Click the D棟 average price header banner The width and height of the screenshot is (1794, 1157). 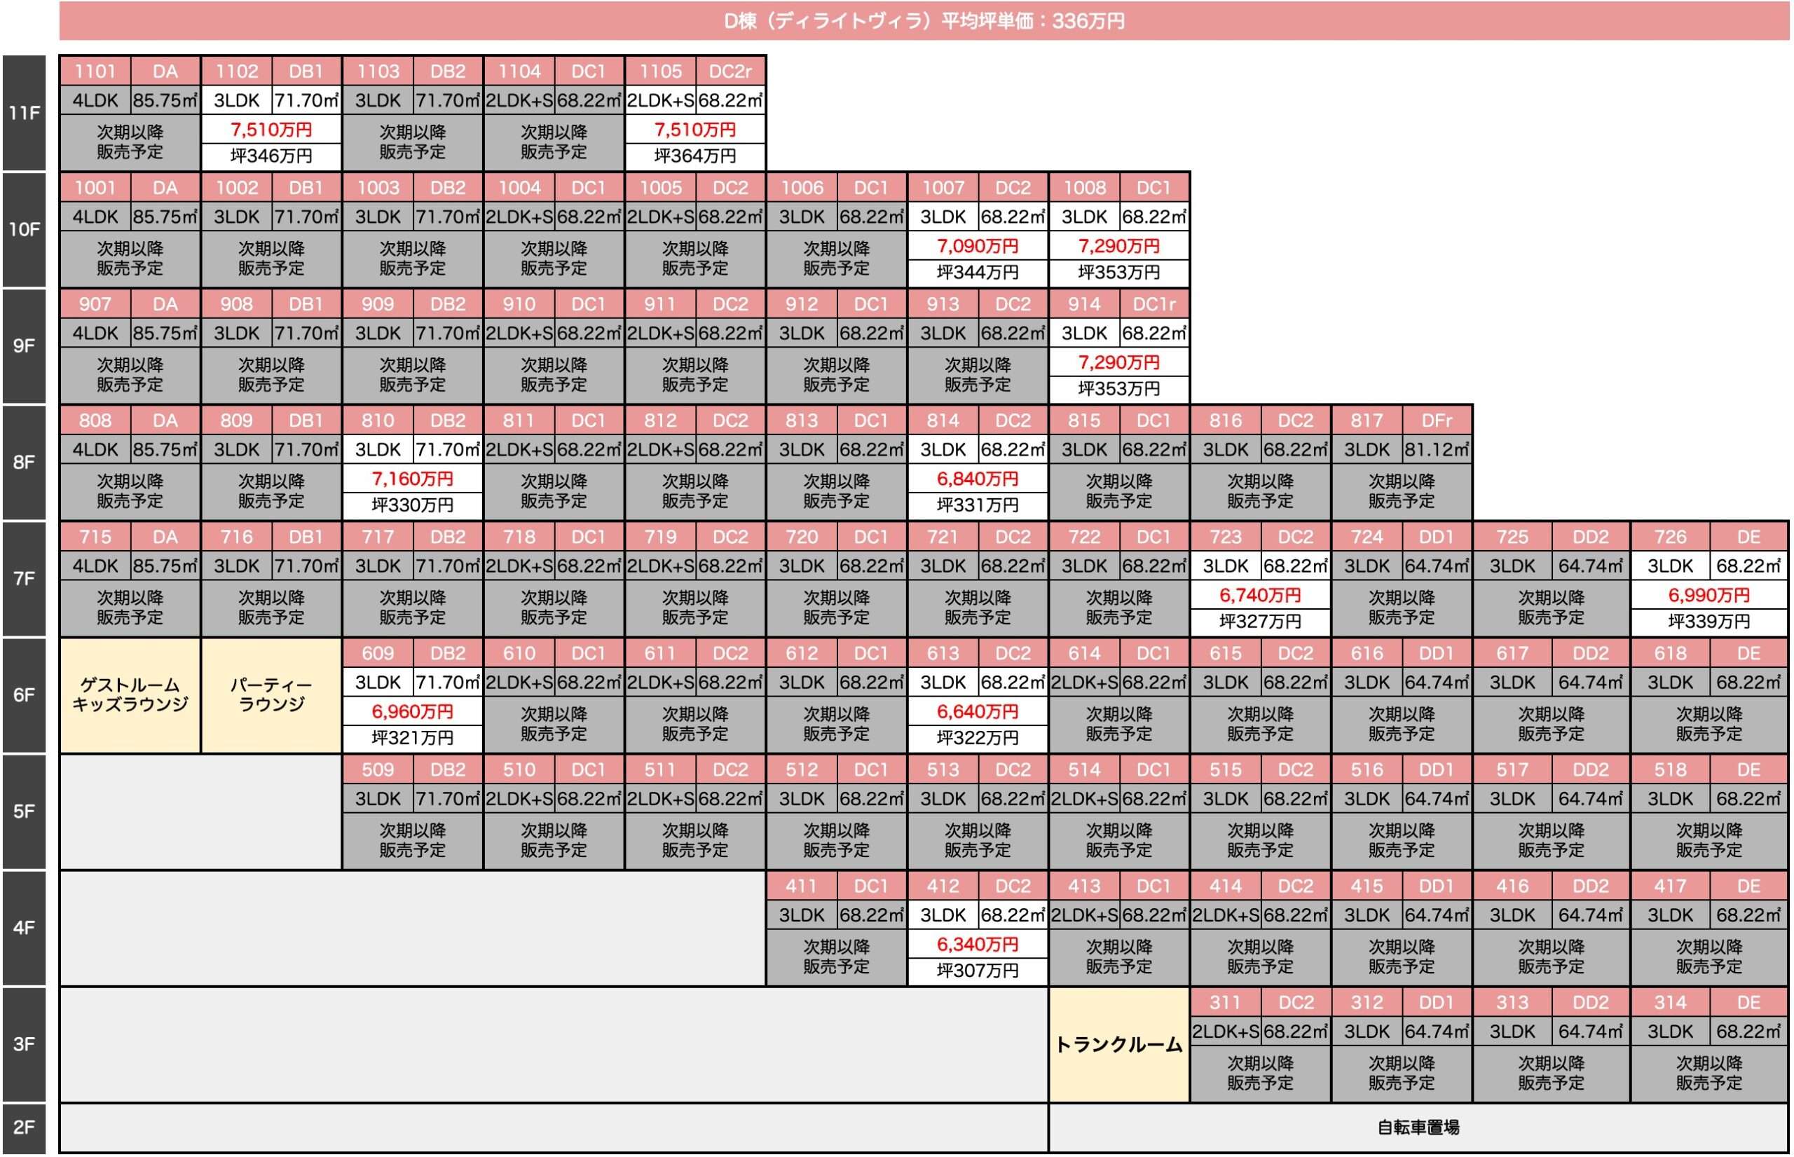(x=924, y=20)
